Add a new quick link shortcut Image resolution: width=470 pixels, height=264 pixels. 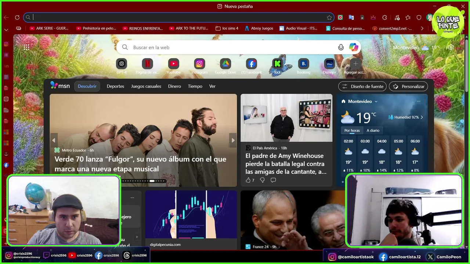point(355,64)
